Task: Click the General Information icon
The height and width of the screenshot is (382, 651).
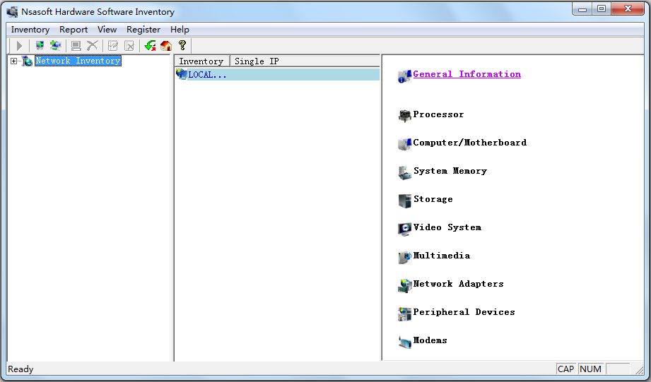Action: [x=404, y=76]
